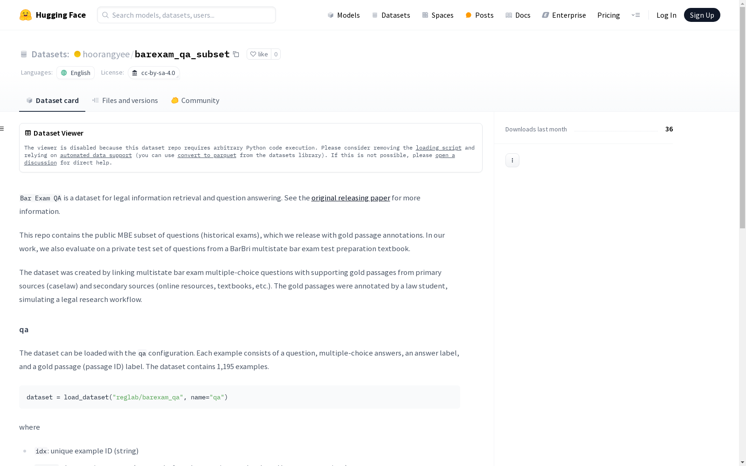Click the load_dataset code block

[x=240, y=397]
